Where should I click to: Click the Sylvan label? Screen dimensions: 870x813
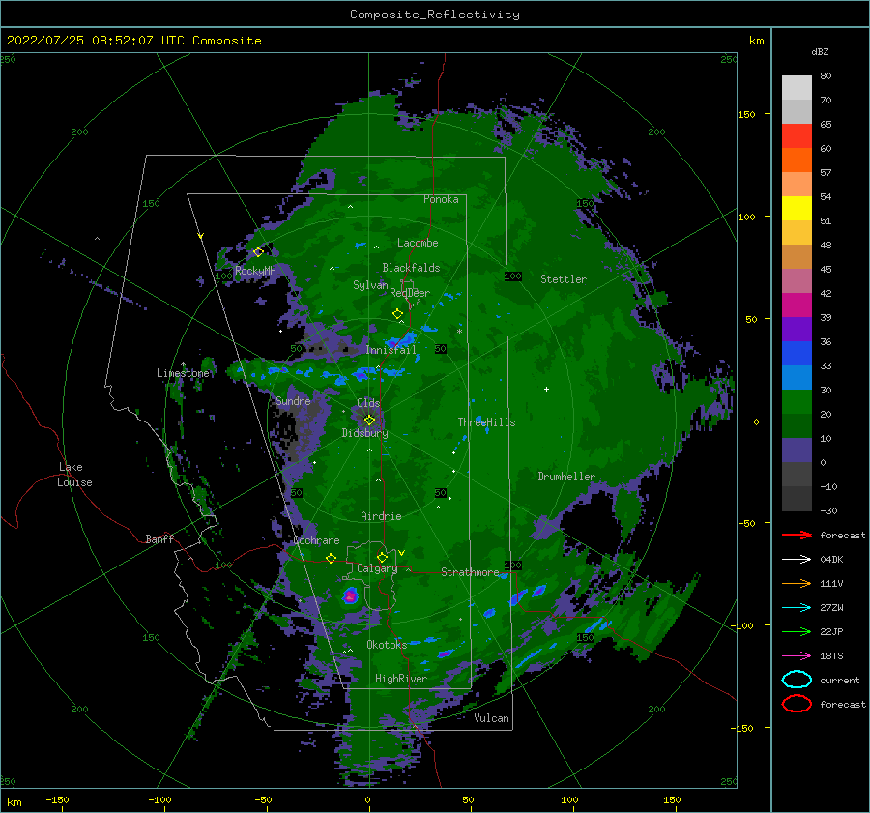tap(370, 285)
